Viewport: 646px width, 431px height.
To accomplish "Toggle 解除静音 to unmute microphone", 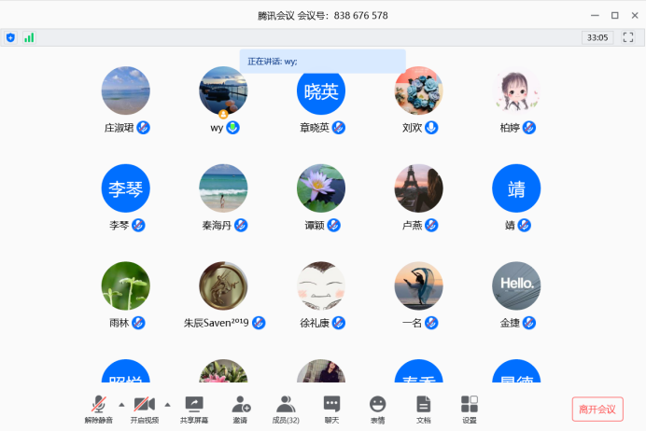I will point(98,405).
